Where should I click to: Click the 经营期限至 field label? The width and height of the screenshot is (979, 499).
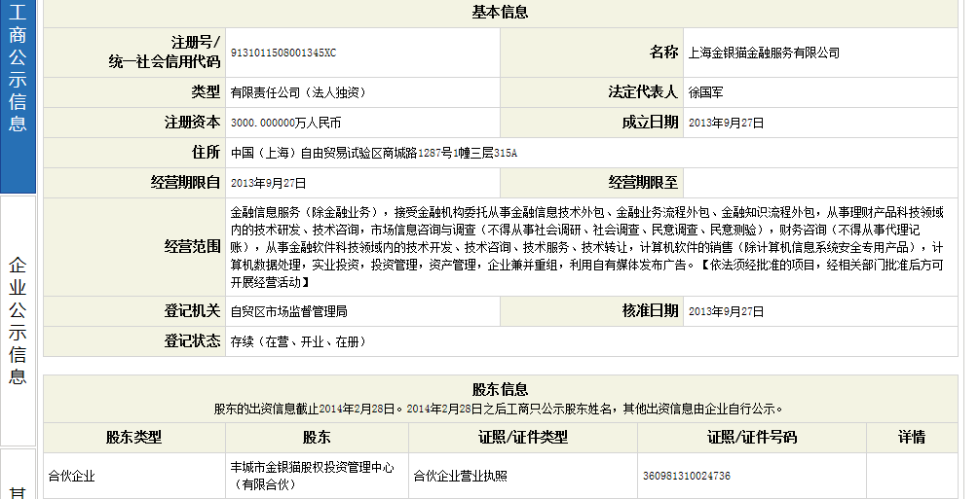click(x=643, y=183)
